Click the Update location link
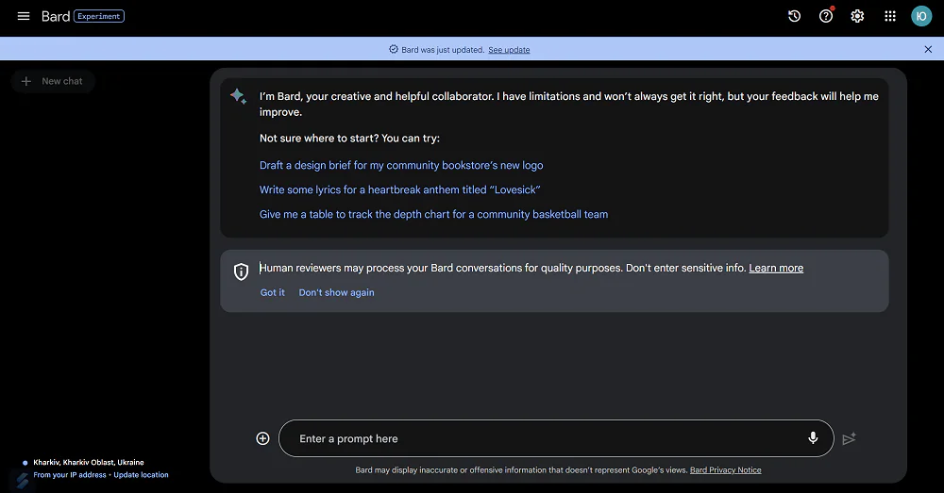The image size is (944, 493). [141, 475]
